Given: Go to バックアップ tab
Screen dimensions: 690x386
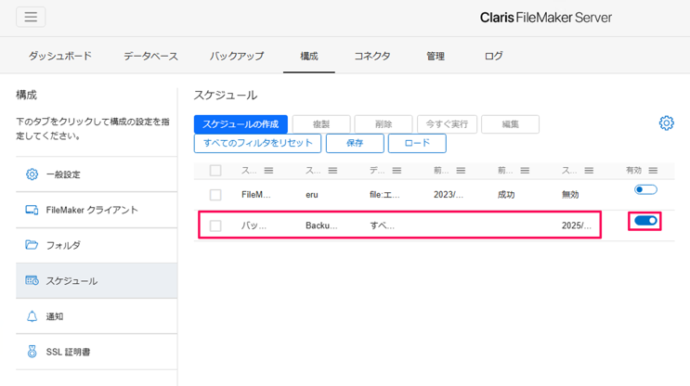Looking at the screenshot, I should click(237, 56).
